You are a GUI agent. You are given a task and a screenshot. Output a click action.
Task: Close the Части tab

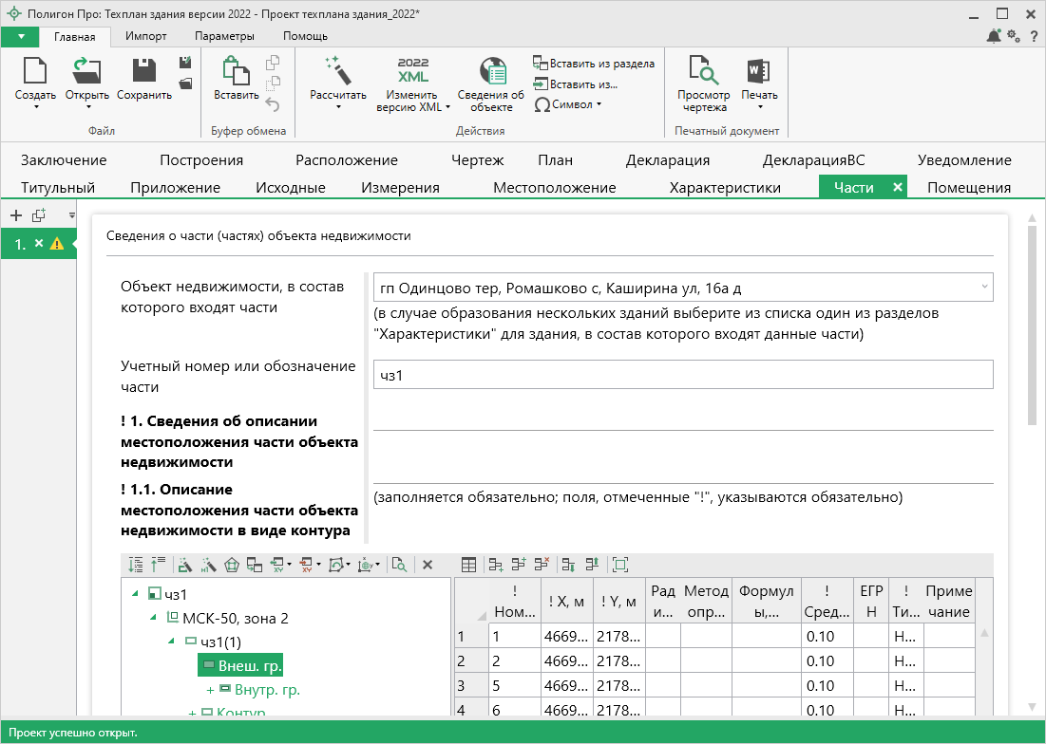point(898,188)
